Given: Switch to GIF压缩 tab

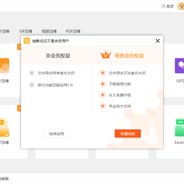Looking at the screenshot, I should 26,31.
